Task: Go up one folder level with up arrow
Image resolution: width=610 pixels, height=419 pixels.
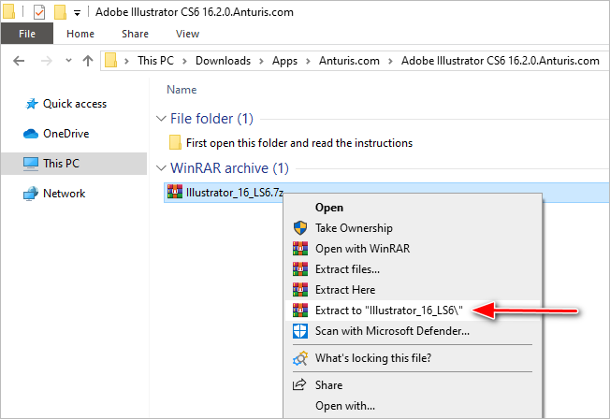Action: click(87, 61)
